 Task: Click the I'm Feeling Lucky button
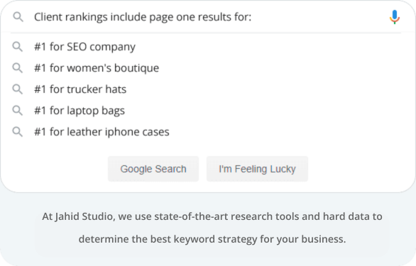257,169
